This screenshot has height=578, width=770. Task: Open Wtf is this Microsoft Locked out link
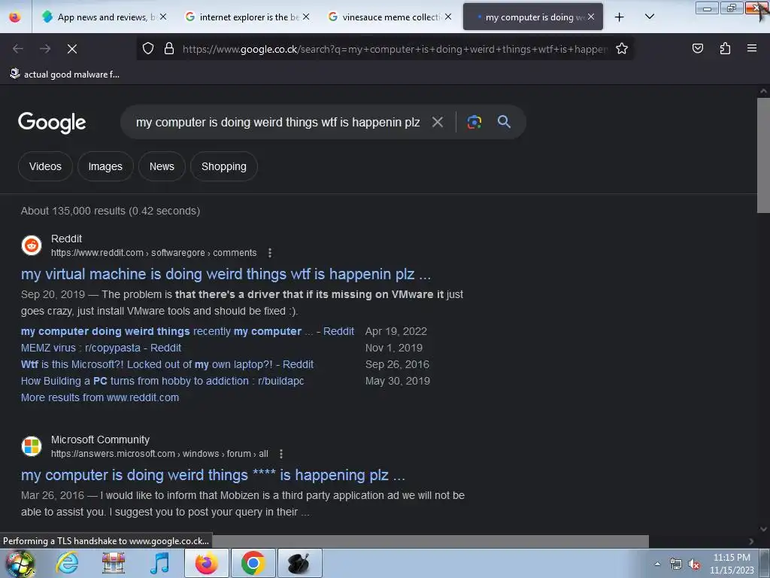167,365
